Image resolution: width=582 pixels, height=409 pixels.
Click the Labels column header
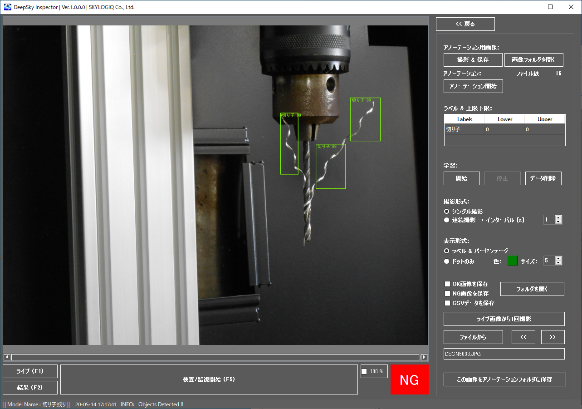pos(465,119)
